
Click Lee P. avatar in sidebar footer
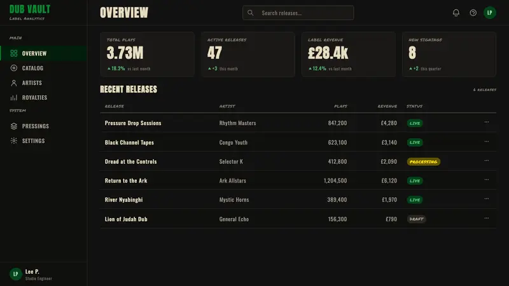pos(15,274)
